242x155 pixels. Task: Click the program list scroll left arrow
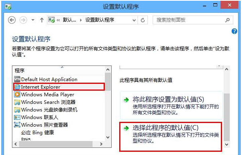(16, 144)
